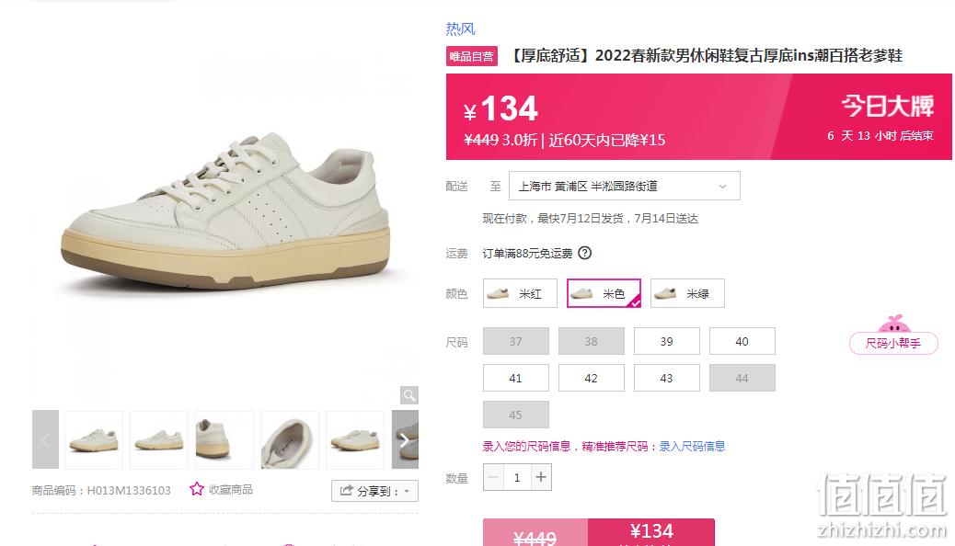Click the star favorite icon beside 收藏商品
Viewport: 955px width, 546px height.
click(x=197, y=489)
